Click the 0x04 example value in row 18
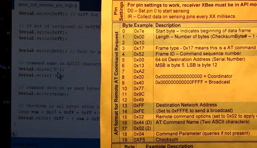Viewport: 257px width, 148px height. tap(139, 134)
